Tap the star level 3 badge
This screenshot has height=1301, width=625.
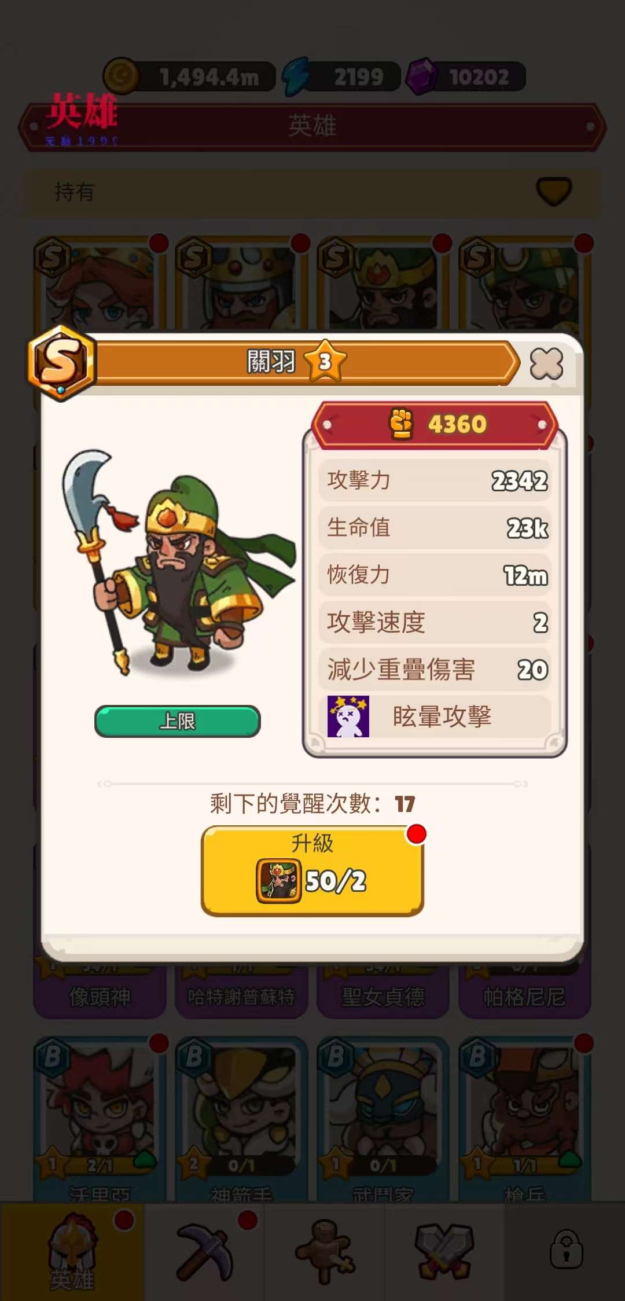click(325, 361)
